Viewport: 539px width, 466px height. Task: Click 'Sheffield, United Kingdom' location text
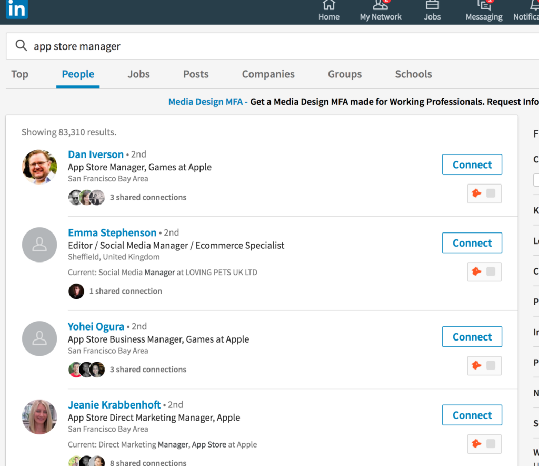click(x=114, y=257)
